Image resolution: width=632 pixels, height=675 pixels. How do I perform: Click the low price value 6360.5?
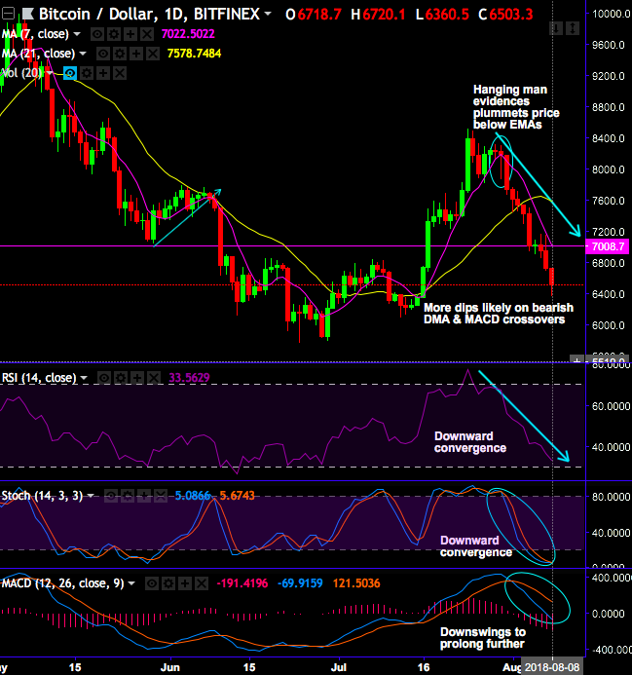(447, 15)
